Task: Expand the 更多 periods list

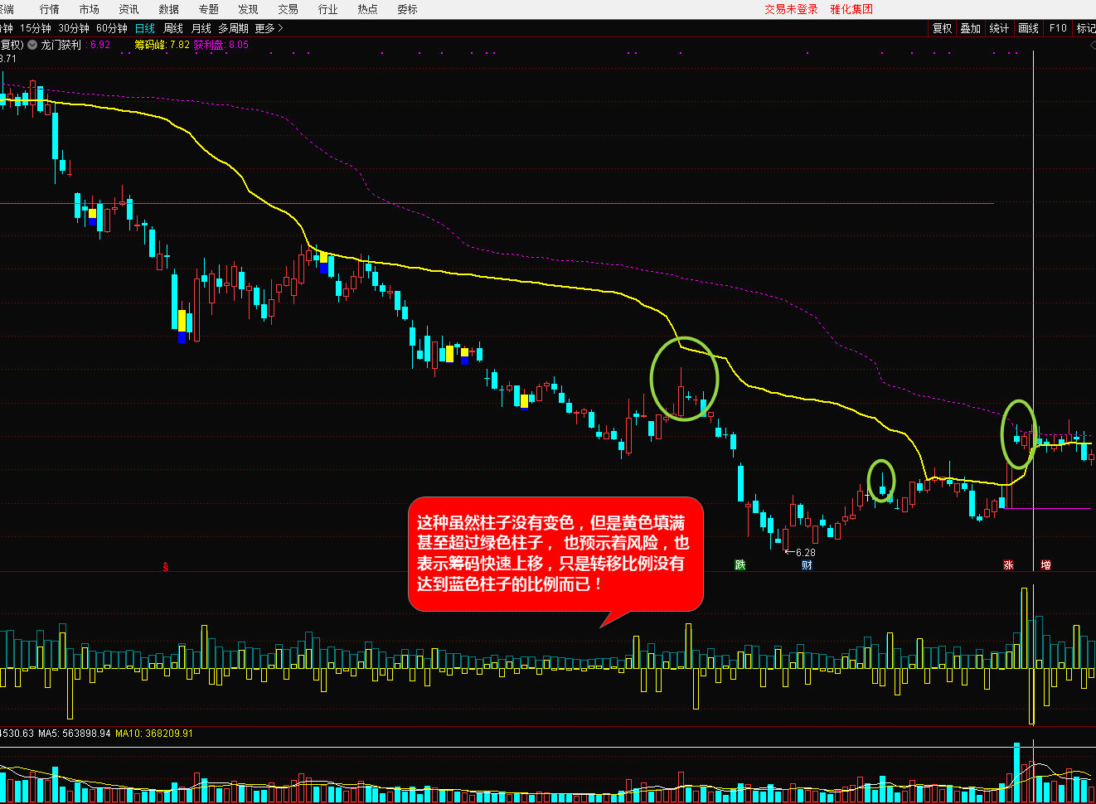Action: click(x=269, y=28)
